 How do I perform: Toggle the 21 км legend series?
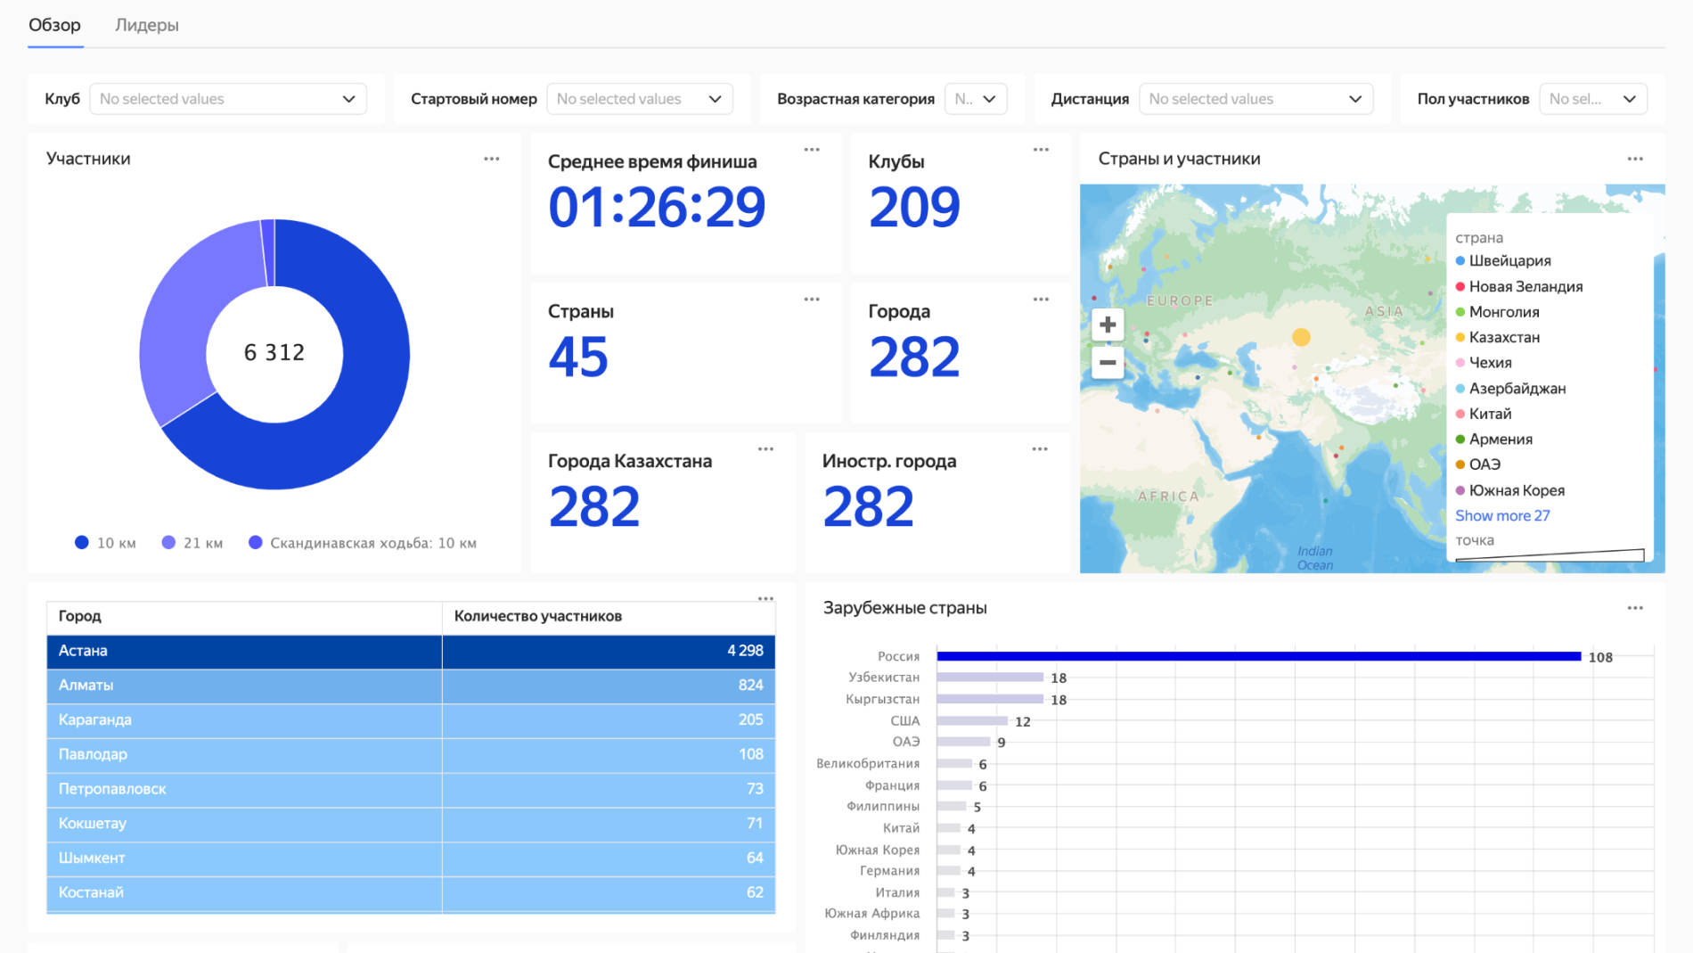[x=192, y=543]
